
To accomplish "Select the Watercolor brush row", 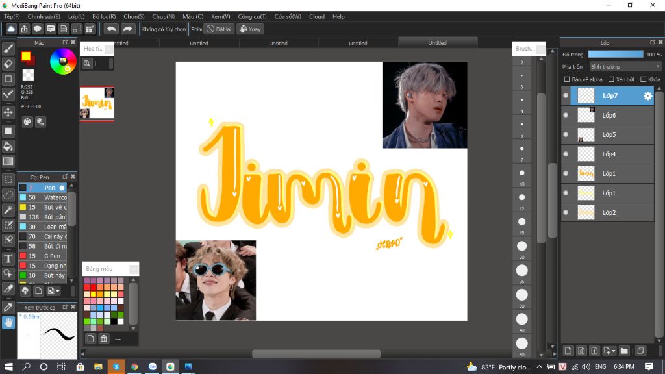I will pyautogui.click(x=42, y=197).
